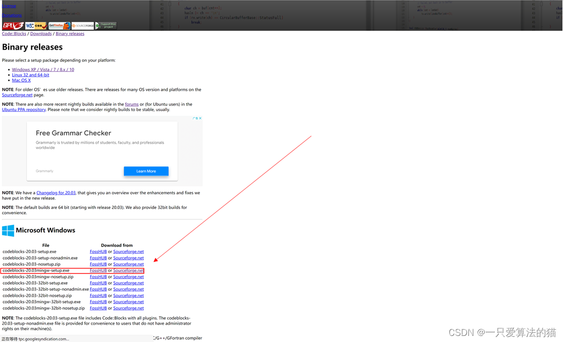Download codeblocks-20.03mingw-32bit-setup.exe from FossHUB

click(x=98, y=302)
